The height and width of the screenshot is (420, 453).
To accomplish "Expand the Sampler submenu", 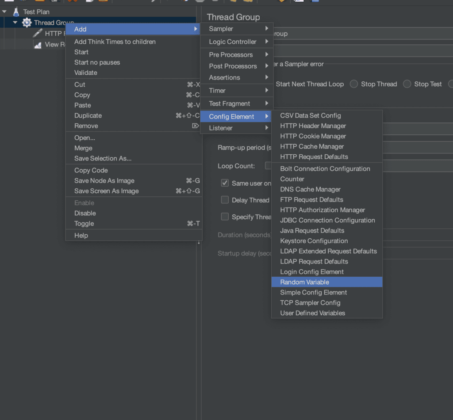I will coord(237,29).
